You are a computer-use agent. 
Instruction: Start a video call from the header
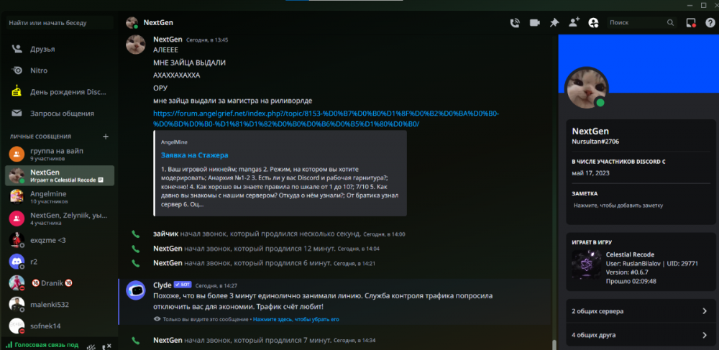click(535, 22)
